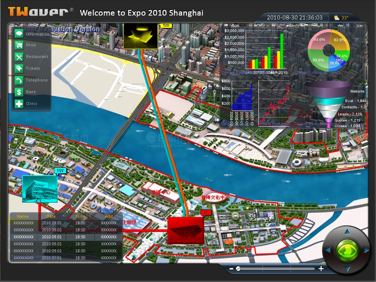Click the green eye reset button
The width and height of the screenshot is (376, 282).
[x=347, y=250]
